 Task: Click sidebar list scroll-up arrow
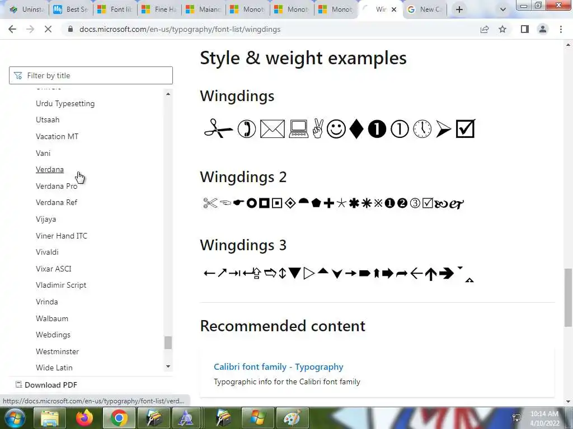tap(168, 94)
